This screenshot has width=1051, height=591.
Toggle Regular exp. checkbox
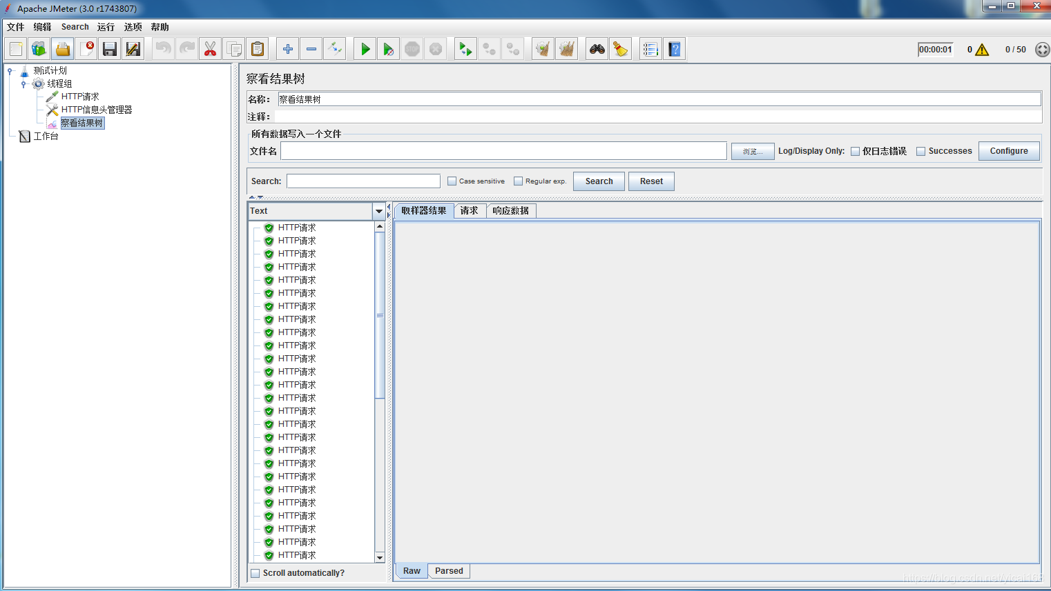[x=518, y=181]
